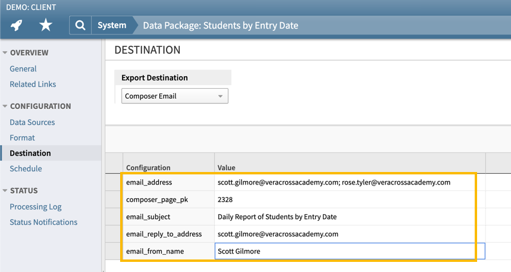The width and height of the screenshot is (511, 272).
Task: Open the General page
Action: click(x=23, y=69)
